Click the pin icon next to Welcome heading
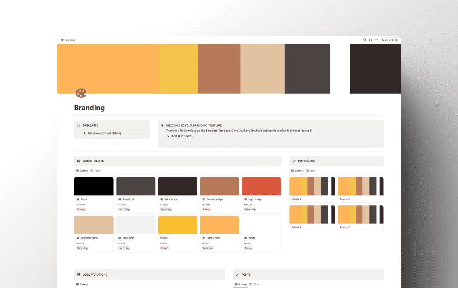 (162, 125)
